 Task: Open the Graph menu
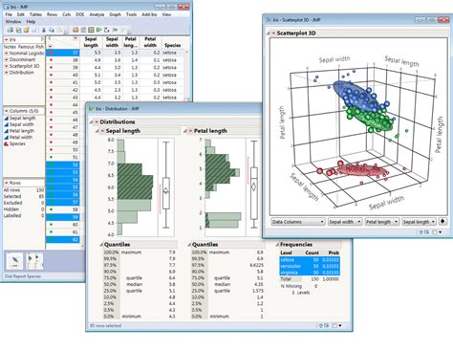click(115, 14)
